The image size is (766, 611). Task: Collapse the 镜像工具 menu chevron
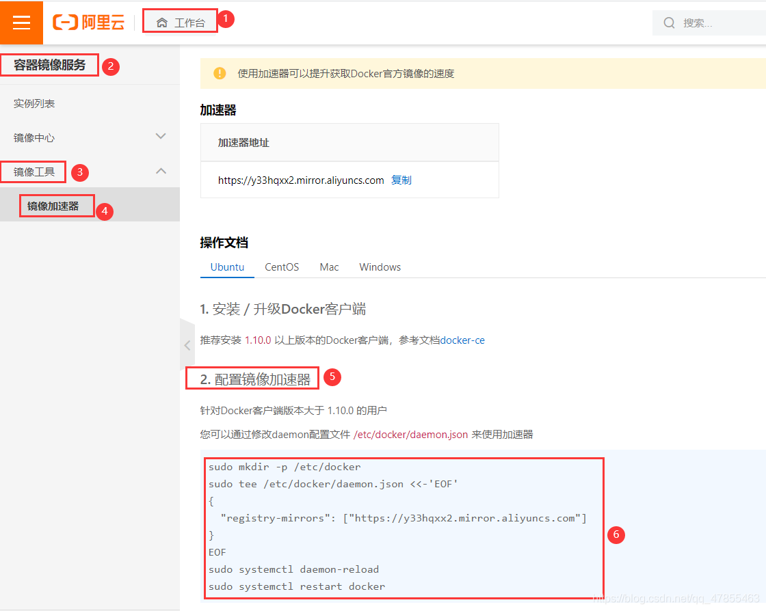[x=161, y=171]
